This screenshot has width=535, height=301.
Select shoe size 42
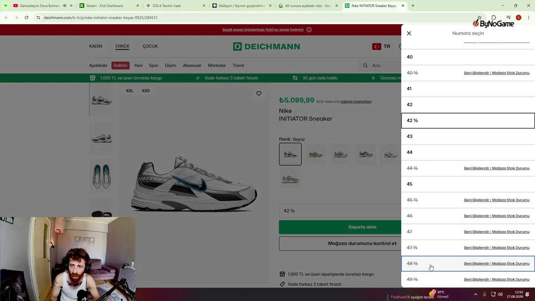[468, 105]
